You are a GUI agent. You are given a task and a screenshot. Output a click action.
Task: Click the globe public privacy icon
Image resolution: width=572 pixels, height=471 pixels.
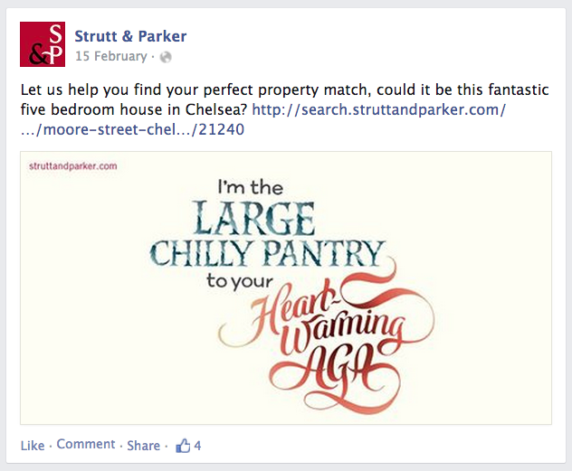[x=166, y=57]
